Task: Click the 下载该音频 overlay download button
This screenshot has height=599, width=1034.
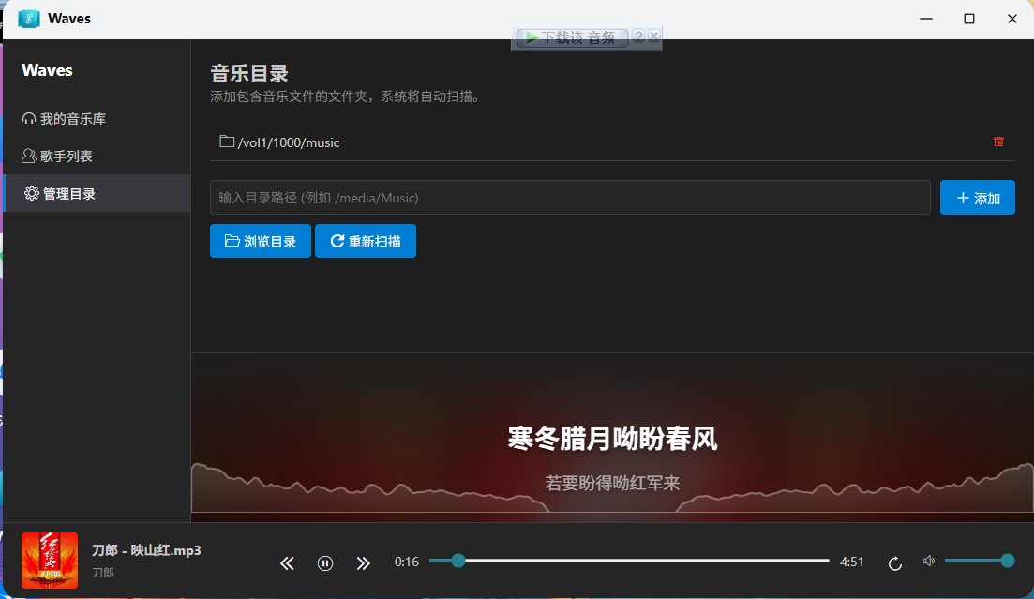Action: coord(571,37)
